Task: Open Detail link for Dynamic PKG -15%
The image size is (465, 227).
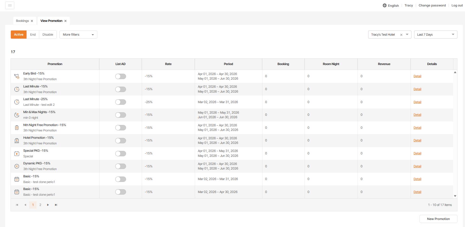Action: (417, 166)
